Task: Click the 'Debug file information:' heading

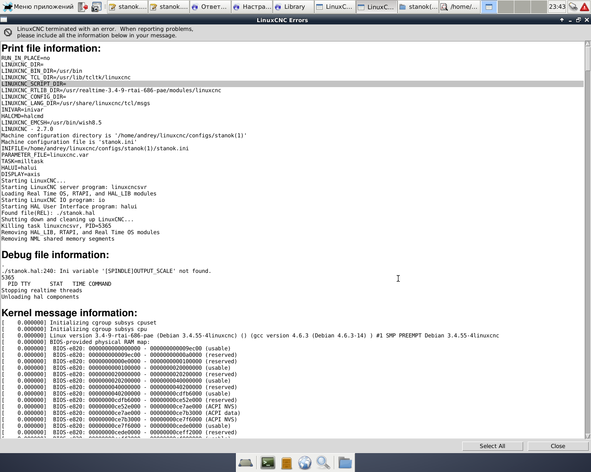Action: (55, 255)
